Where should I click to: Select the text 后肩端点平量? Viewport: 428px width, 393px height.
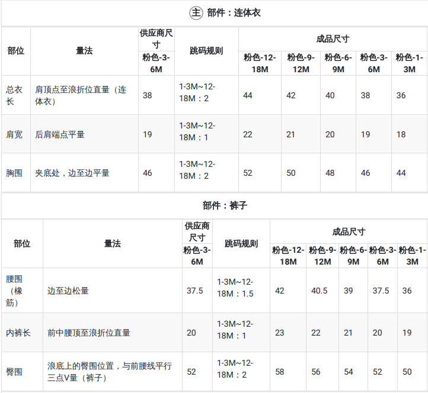pyautogui.click(x=60, y=134)
